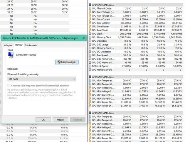Click the Tulajdonságok button
185x142 pixels.
pos(67,62)
